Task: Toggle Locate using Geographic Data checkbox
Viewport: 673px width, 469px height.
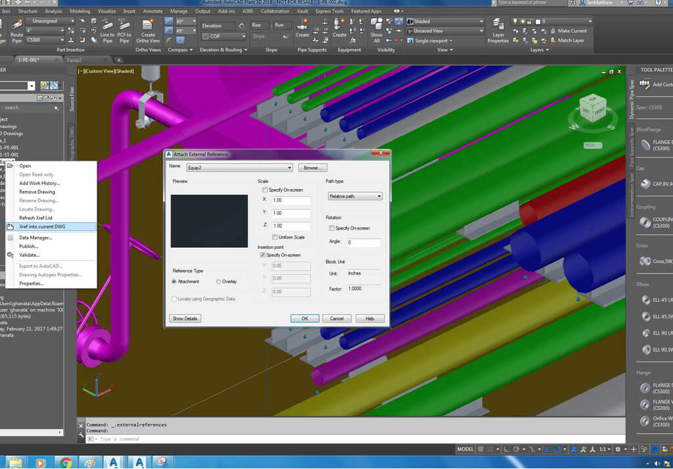Action: [174, 299]
